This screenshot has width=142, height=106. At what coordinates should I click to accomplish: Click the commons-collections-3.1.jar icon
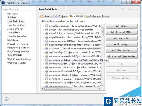pos(47,67)
